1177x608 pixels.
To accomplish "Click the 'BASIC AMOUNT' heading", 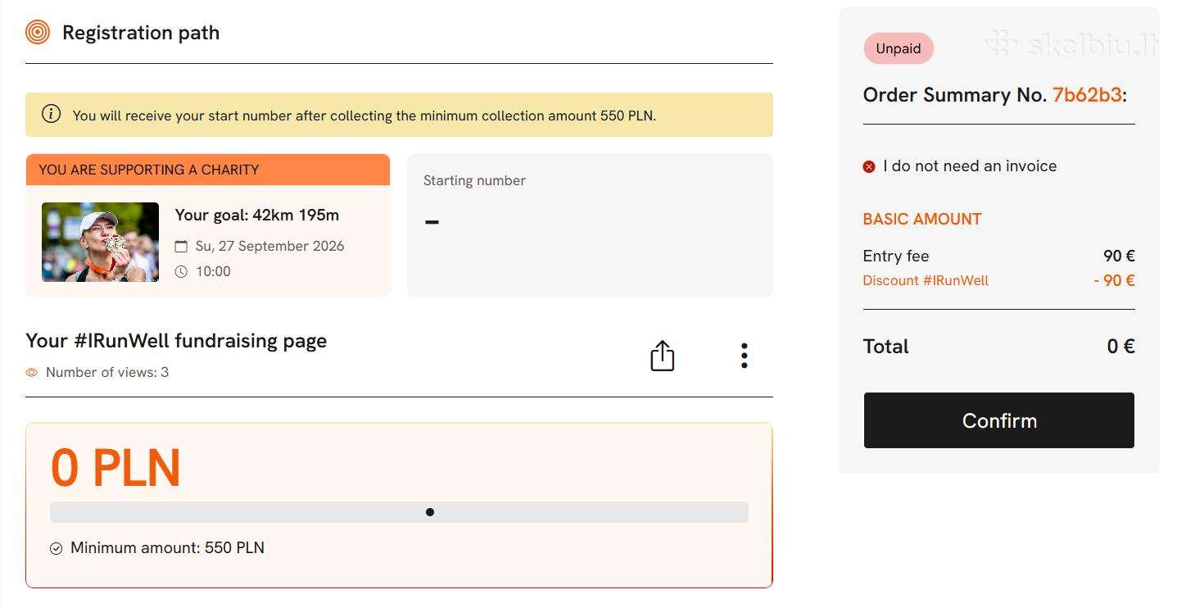I will (922, 220).
